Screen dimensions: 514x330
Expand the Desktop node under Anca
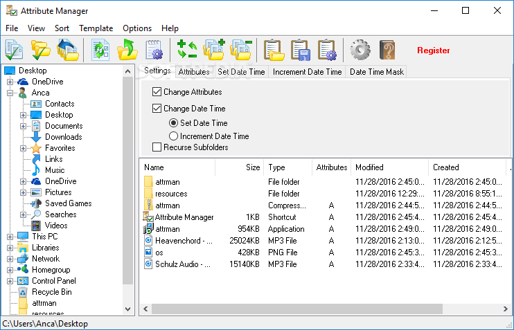(23, 116)
